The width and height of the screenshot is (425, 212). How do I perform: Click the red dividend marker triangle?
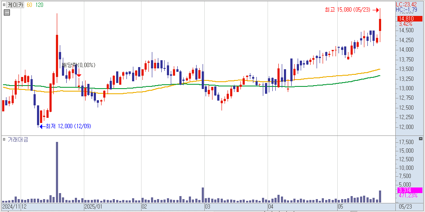tap(79, 75)
